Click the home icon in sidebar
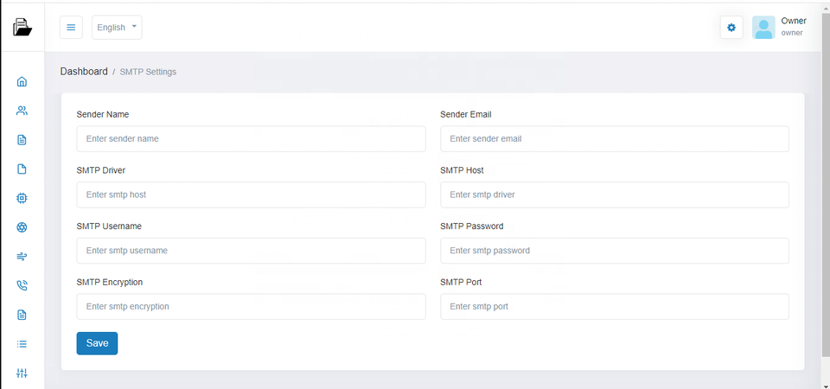 22,82
